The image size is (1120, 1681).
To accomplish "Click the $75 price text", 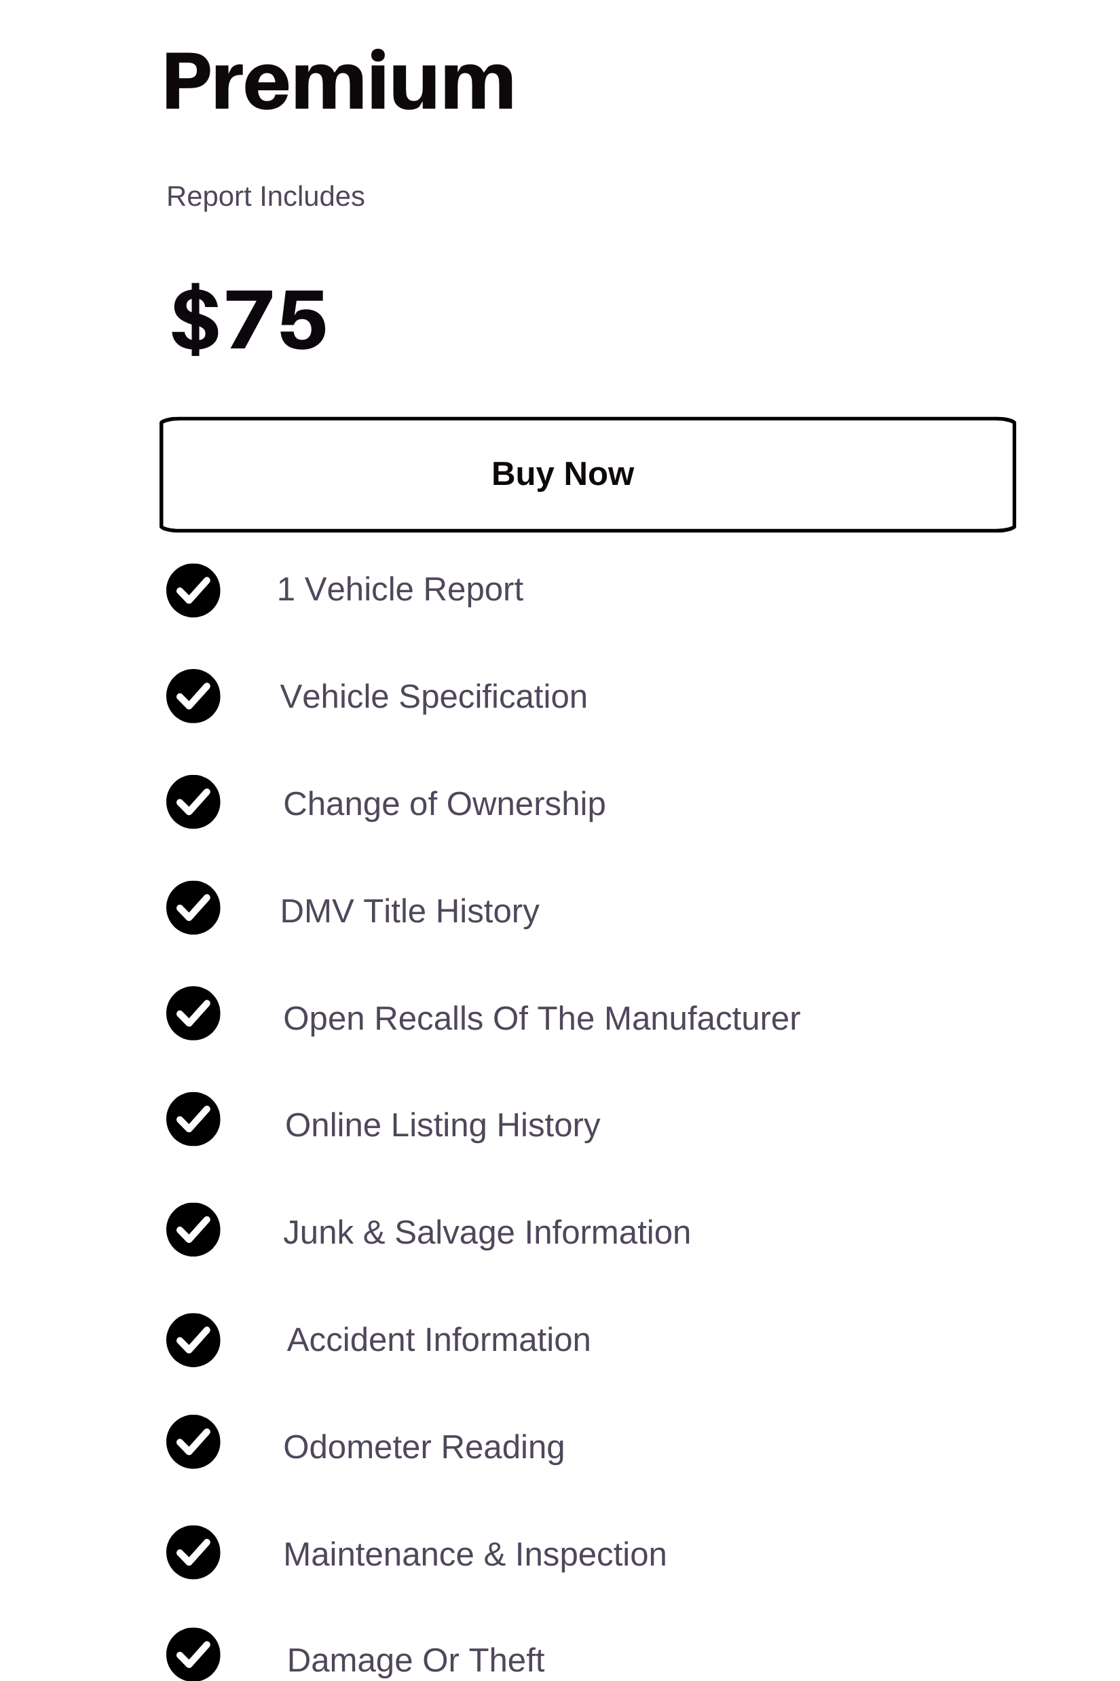I will [x=248, y=319].
